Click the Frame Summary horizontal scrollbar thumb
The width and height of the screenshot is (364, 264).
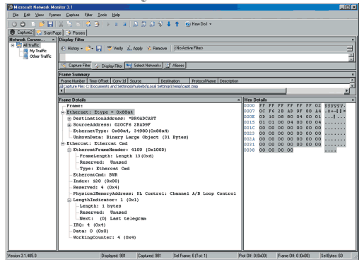tap(175, 91)
